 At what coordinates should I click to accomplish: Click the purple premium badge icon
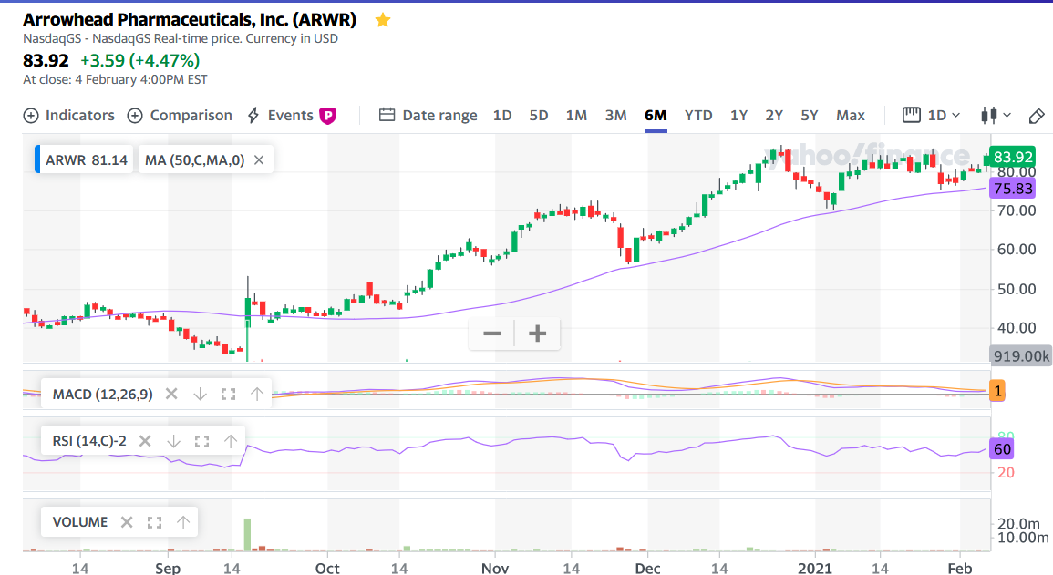coord(327,116)
